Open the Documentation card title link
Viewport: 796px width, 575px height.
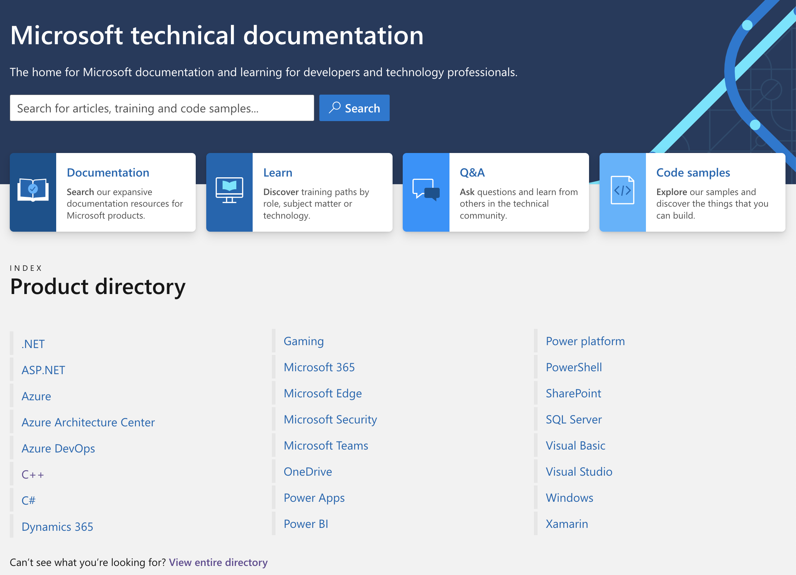point(108,173)
